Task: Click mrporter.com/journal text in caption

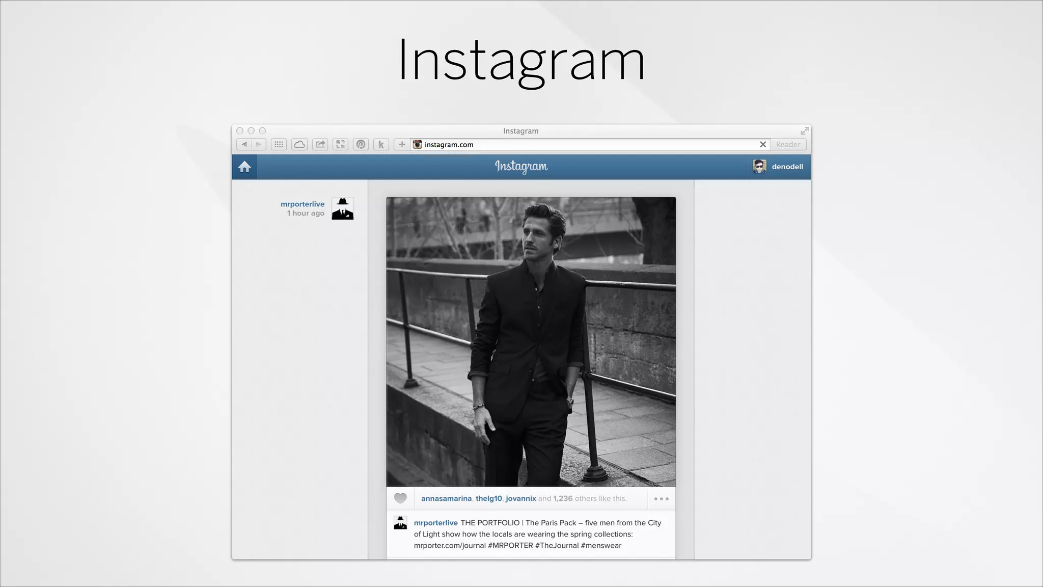Action: 450,545
